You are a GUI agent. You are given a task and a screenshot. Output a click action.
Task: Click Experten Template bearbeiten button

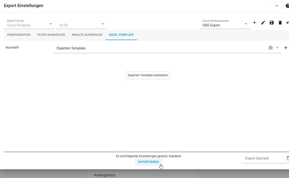[x=148, y=75]
